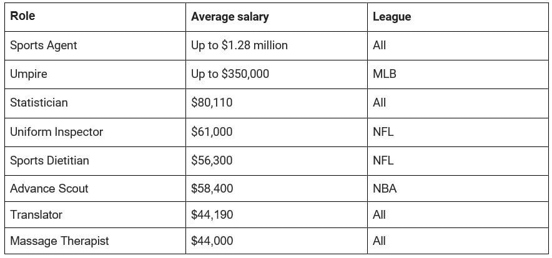The height and width of the screenshot is (258, 552).
Task: Click the Translator role cell
Action: (36, 215)
